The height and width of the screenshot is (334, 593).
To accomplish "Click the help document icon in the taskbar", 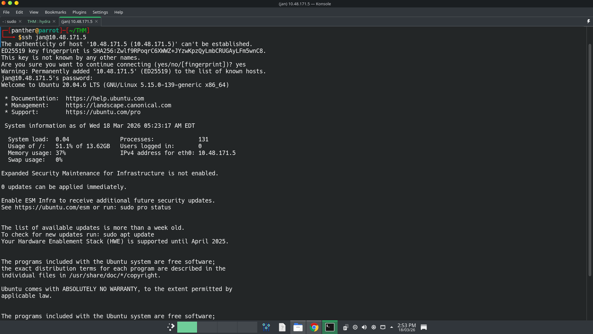I will pyautogui.click(x=282, y=327).
